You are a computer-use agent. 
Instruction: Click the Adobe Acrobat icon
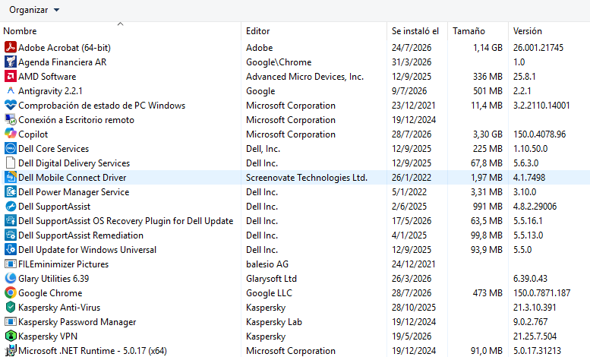pyautogui.click(x=11, y=47)
